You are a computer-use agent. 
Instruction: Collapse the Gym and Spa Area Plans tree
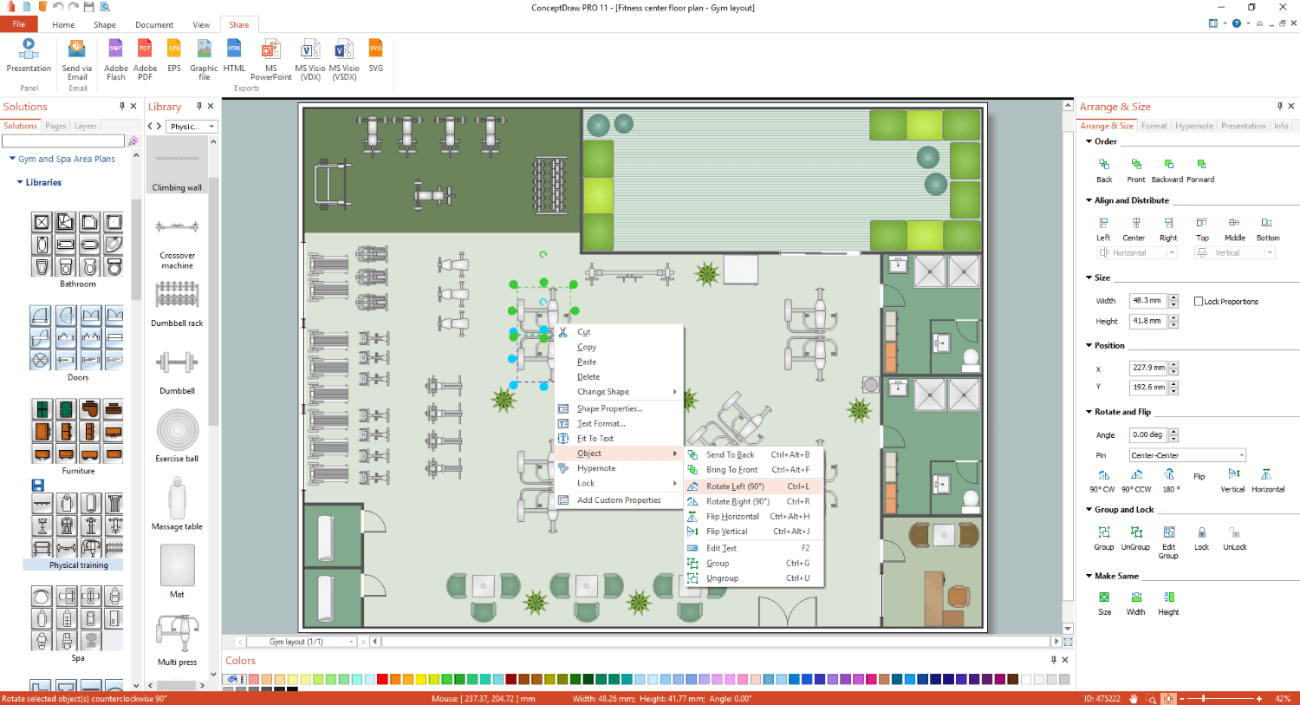[12, 159]
